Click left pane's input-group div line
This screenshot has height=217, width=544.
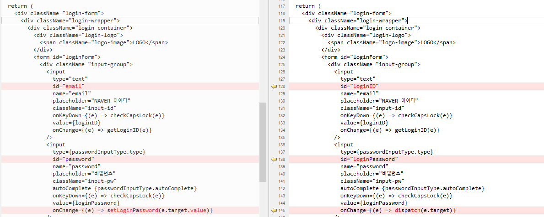click(x=86, y=64)
